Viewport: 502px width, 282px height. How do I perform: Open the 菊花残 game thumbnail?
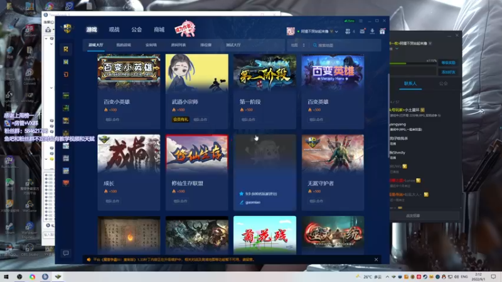point(265,235)
